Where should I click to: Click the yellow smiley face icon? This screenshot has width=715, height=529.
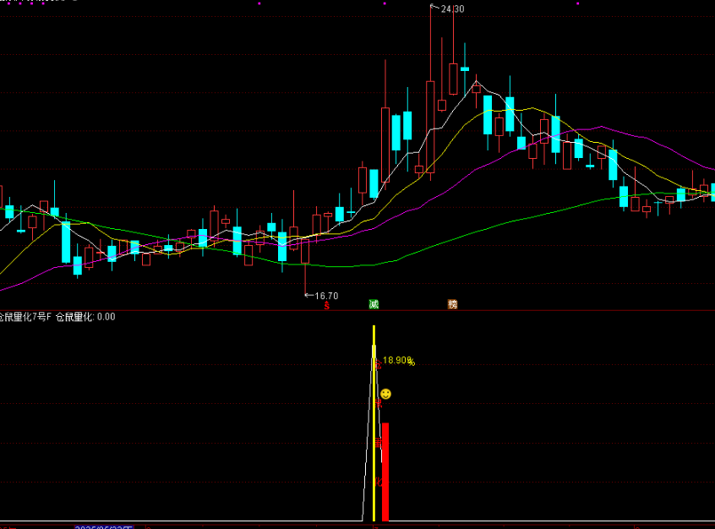[385, 394]
